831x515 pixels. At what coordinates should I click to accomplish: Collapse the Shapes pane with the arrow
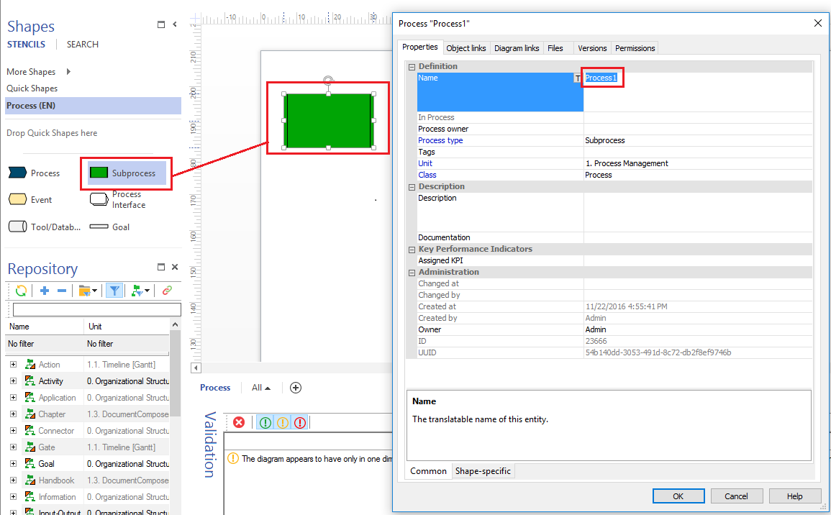pos(175,24)
